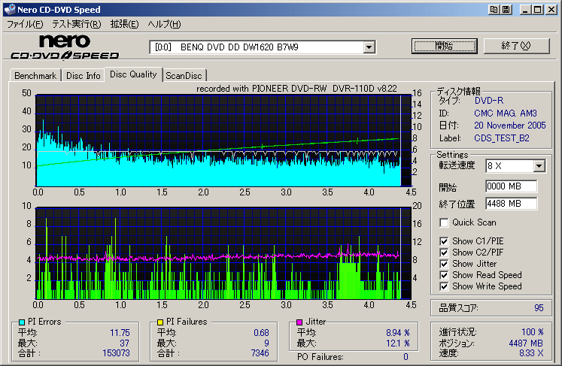This screenshot has width=562, height=366.
Task: Open the テスト実行(R) menu
Action: 76,24
